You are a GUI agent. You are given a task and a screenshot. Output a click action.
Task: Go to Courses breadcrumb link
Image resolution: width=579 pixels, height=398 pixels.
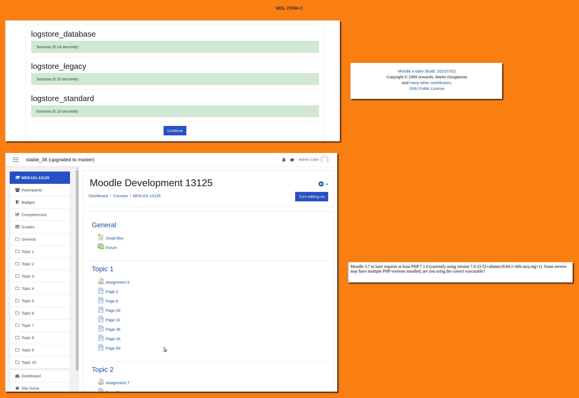pos(120,196)
